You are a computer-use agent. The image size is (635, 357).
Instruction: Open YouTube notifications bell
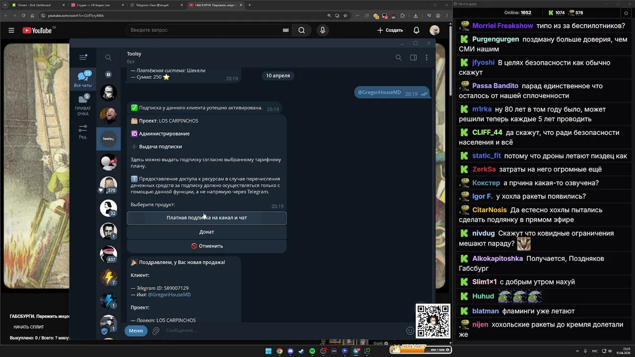[x=417, y=30]
